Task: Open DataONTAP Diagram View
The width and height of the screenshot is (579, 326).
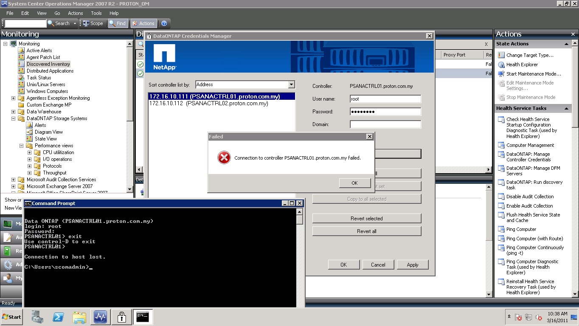Action: point(48,132)
